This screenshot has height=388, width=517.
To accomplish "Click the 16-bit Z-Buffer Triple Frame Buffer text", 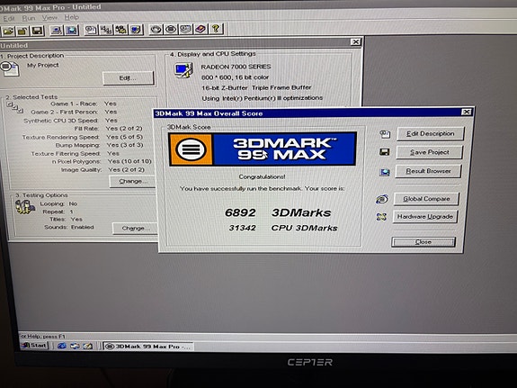I will coord(256,88).
